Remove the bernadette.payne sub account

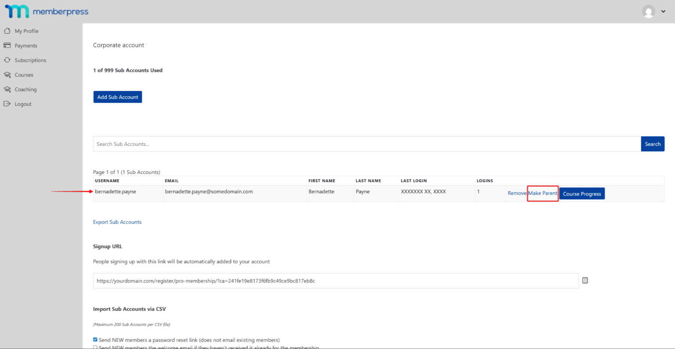point(517,193)
